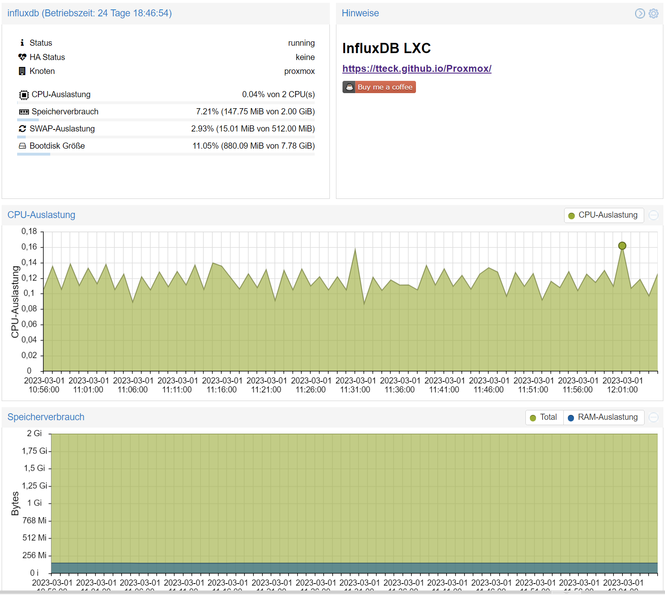
Task: Toggle CPU-Auslastung legend series
Action: (x=604, y=215)
